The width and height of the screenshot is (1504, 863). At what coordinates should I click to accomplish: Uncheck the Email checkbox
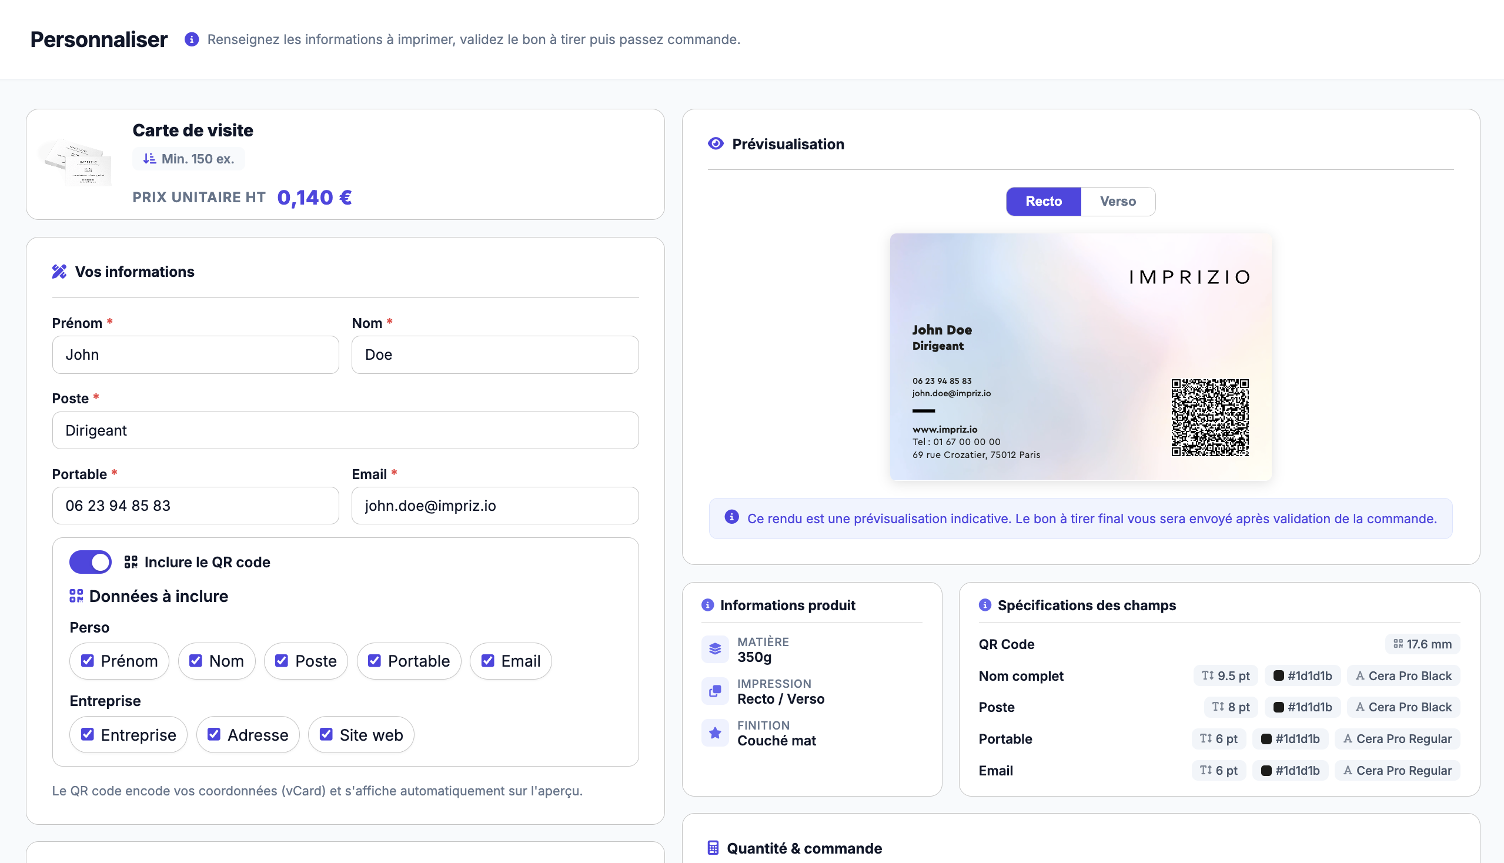[487, 660]
